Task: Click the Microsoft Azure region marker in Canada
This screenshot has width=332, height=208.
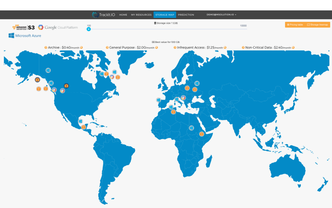Action: (48, 70)
